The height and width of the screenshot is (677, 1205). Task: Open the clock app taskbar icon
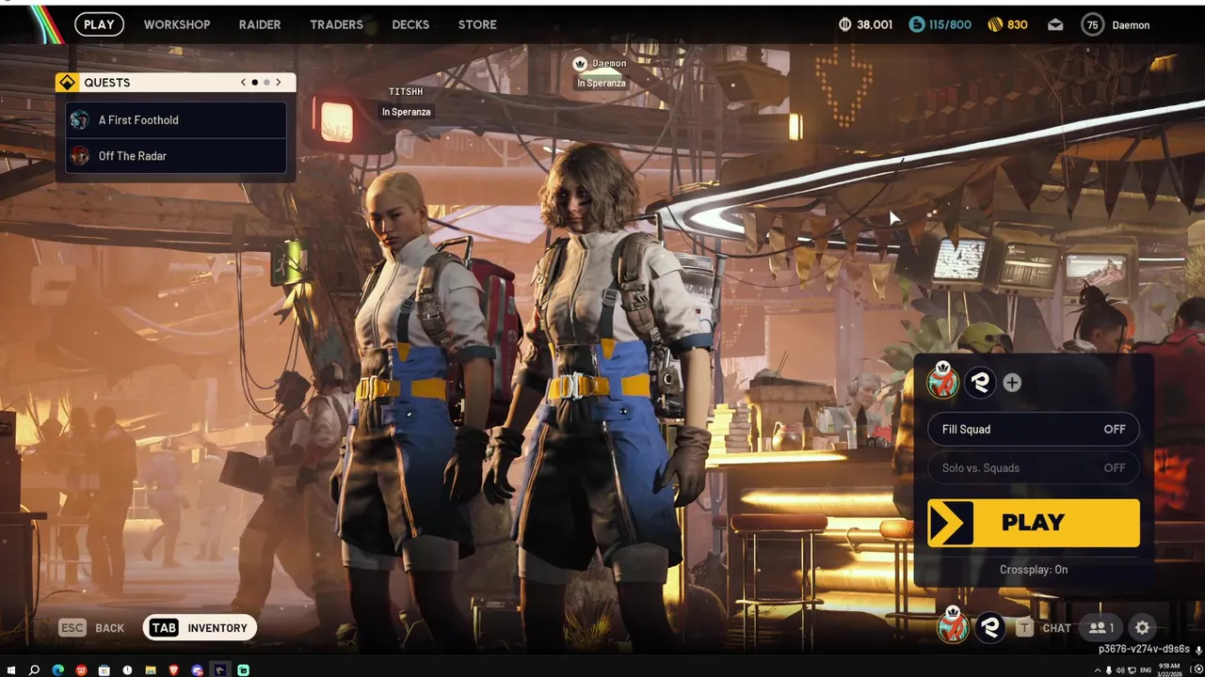point(127,670)
